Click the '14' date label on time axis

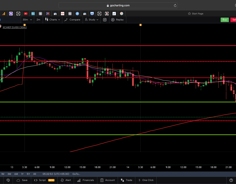(128, 167)
